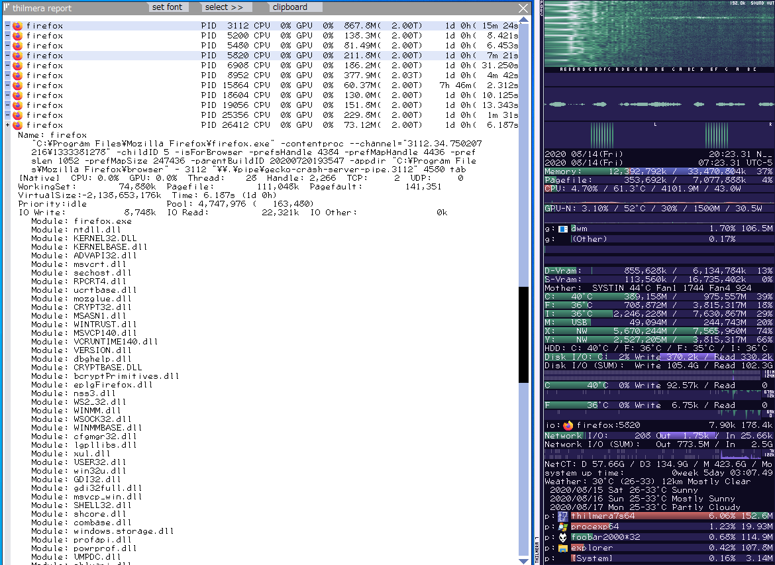Click the Mother: SYSTIN 44°C line
The image size is (775, 565).
pos(648,288)
